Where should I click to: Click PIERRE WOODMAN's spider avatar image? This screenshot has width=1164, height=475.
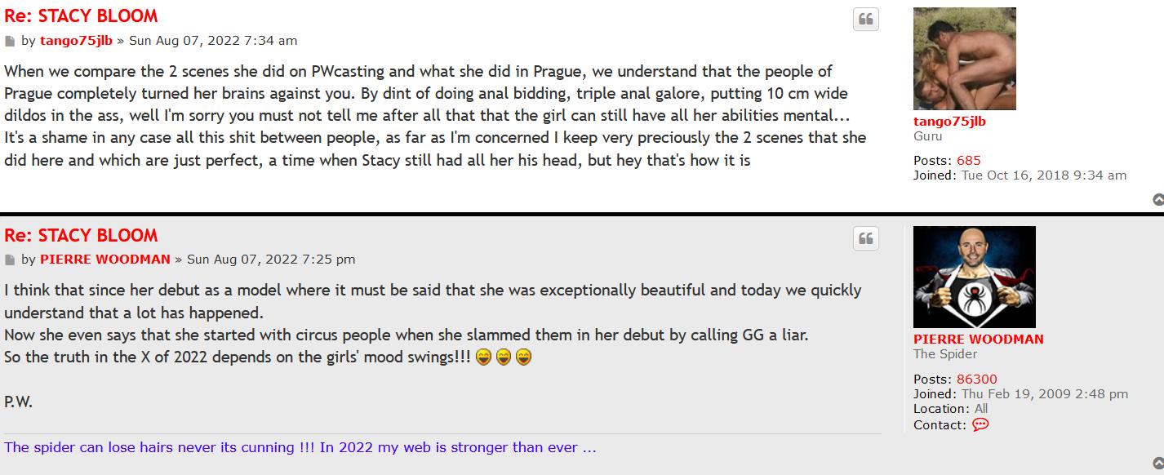[974, 277]
